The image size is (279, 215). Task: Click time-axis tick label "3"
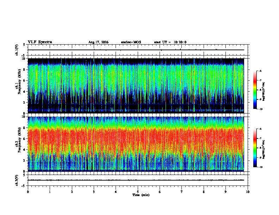click(94, 192)
